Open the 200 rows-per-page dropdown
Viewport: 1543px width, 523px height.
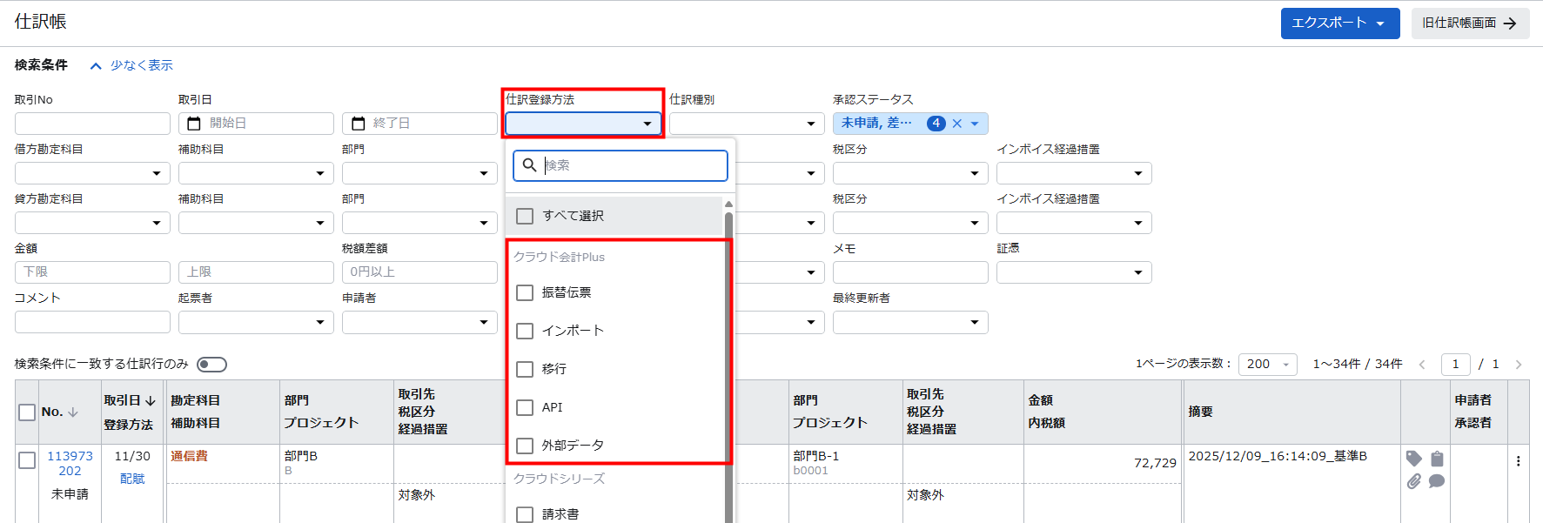pyautogui.click(x=1269, y=365)
